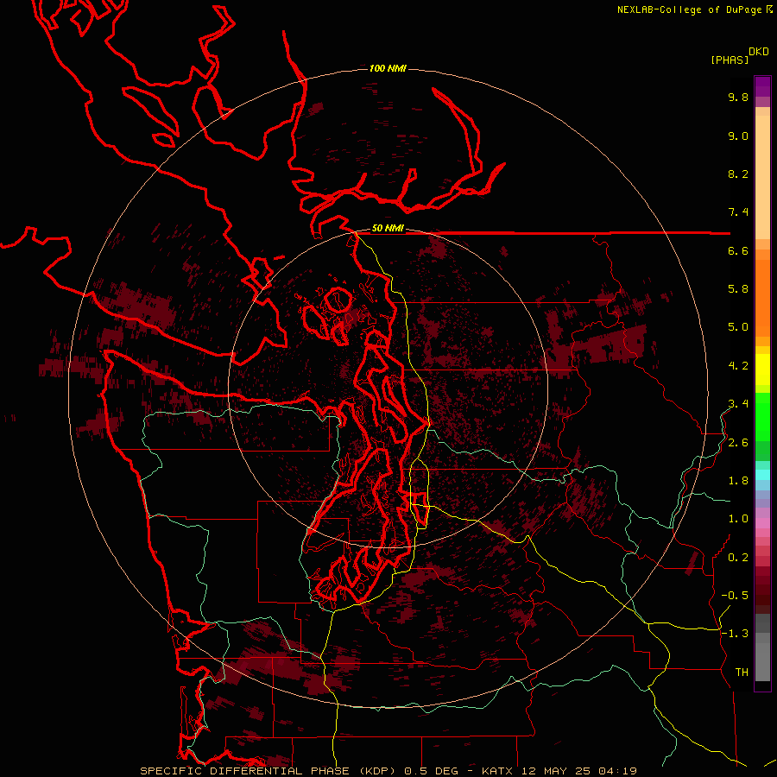Screen dimensions: 777x777
Task: Click the "9.8" legend value
Action: 738,97
